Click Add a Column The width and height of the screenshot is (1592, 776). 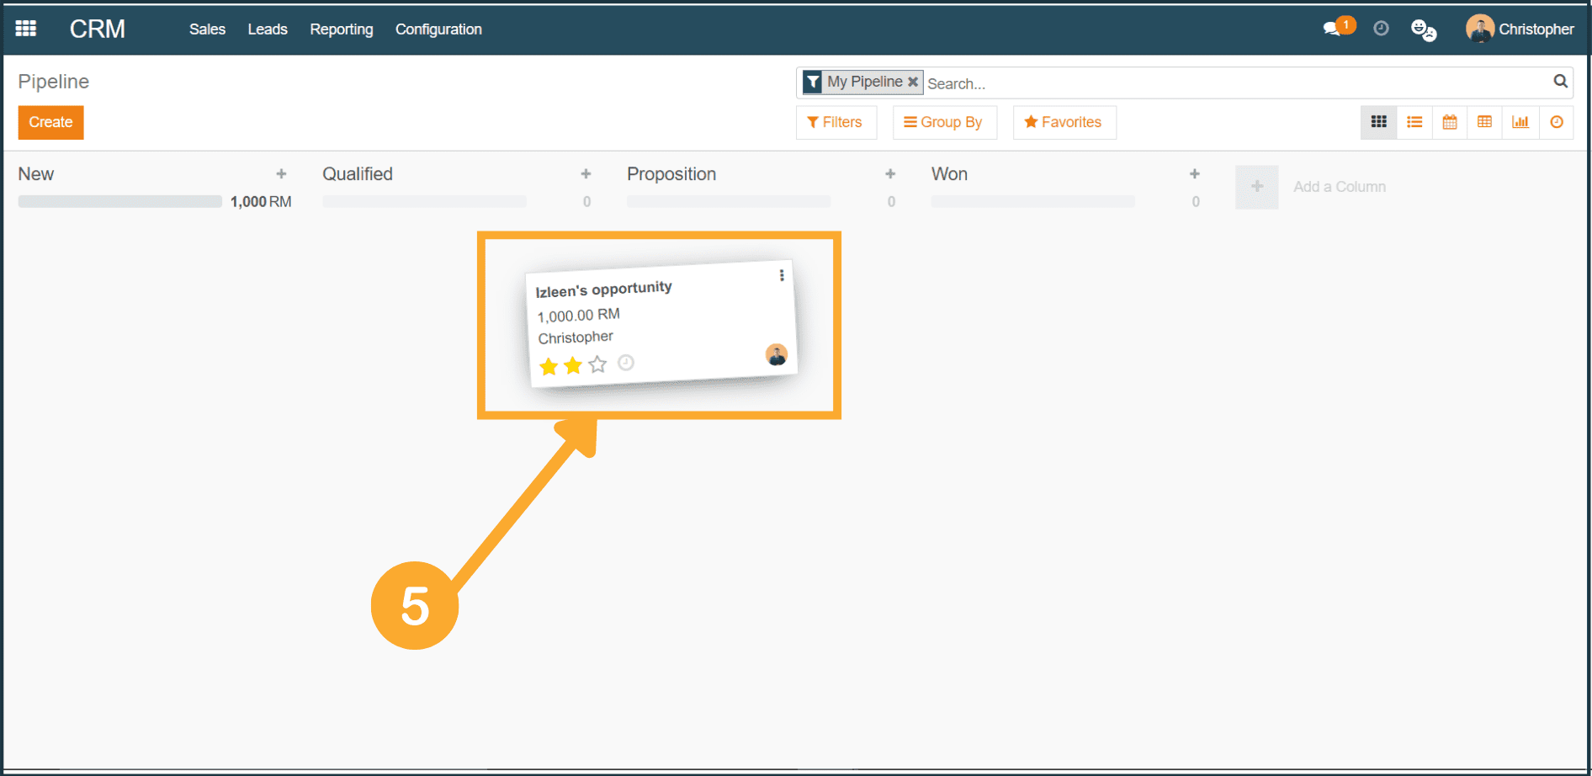[1339, 187]
